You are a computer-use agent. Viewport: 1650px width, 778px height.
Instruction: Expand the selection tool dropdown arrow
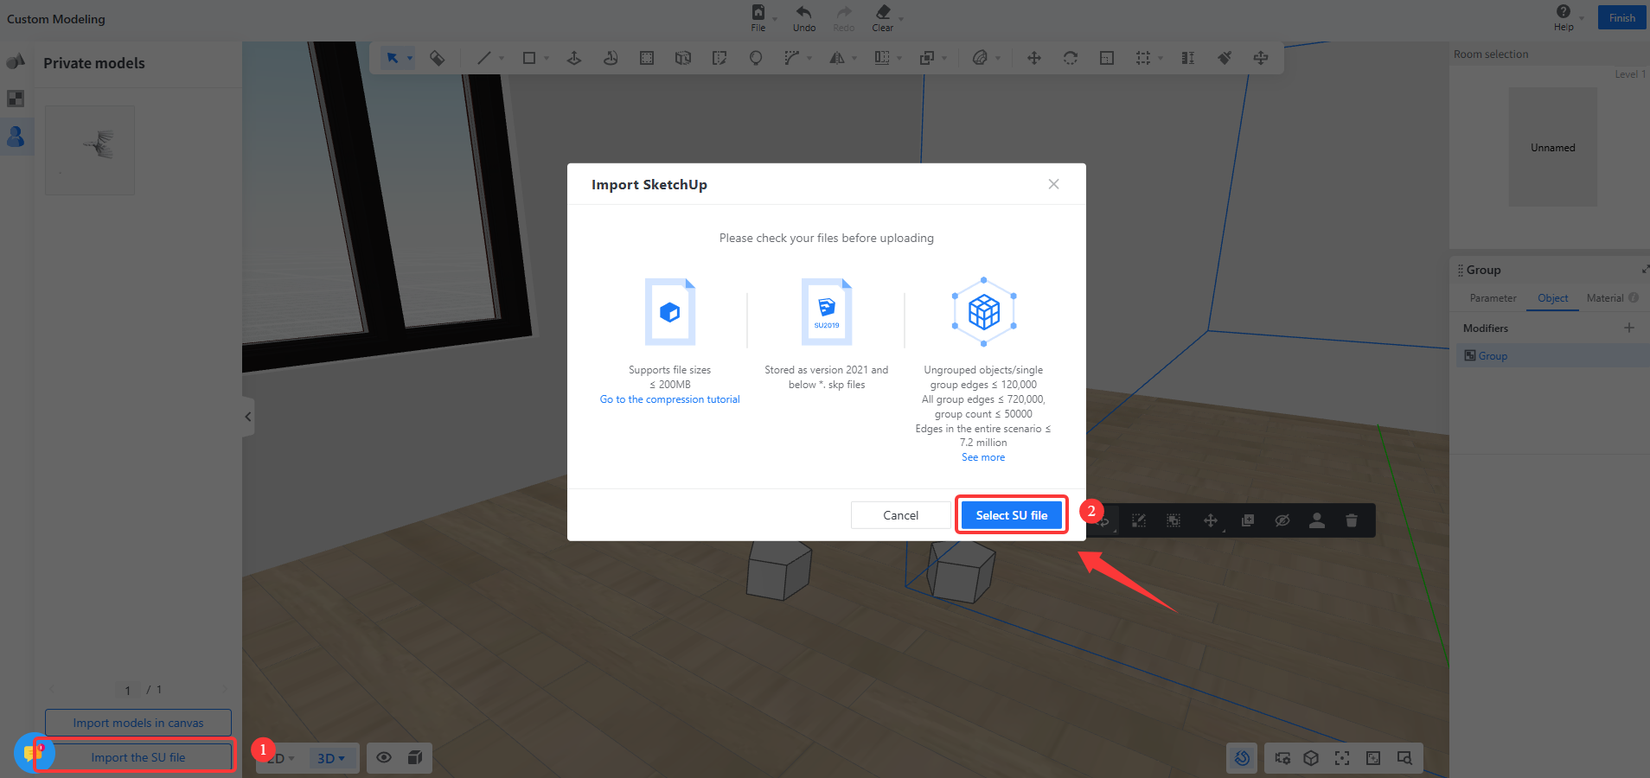[x=410, y=59]
